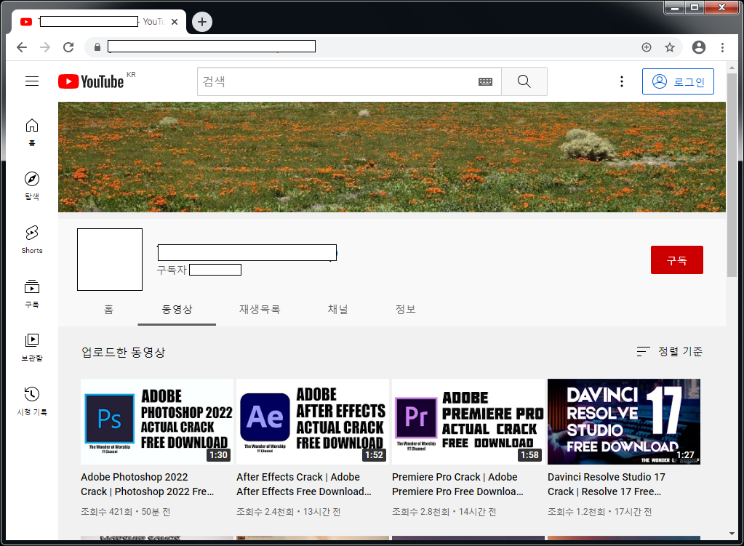Image resolution: width=744 pixels, height=546 pixels.
Task: Close the YouTube browser tab
Action: [x=175, y=22]
